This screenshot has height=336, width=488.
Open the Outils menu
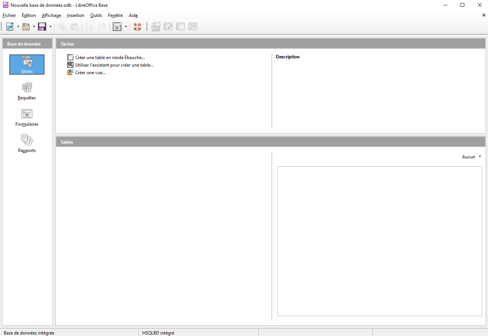pos(96,15)
